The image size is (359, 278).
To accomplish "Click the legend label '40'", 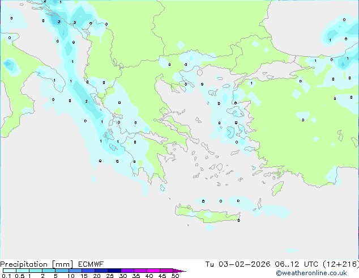I will tap(149, 276).
